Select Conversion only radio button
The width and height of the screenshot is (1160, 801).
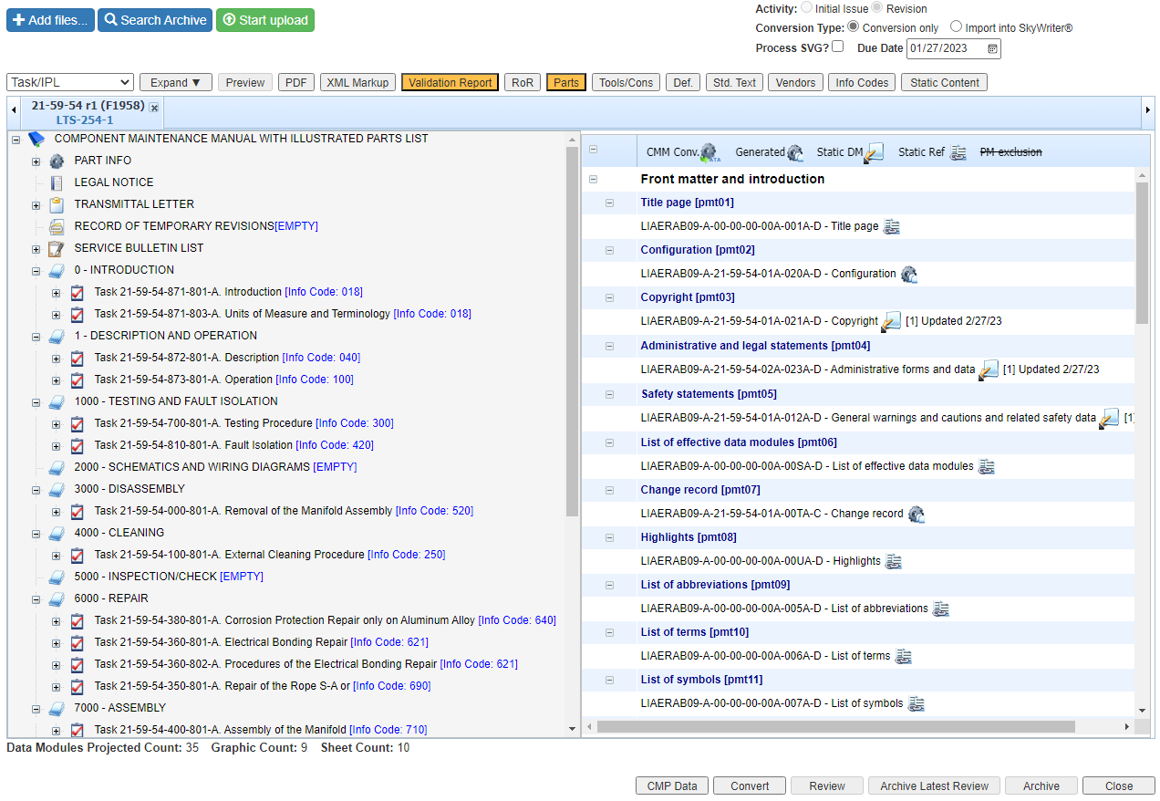[854, 27]
